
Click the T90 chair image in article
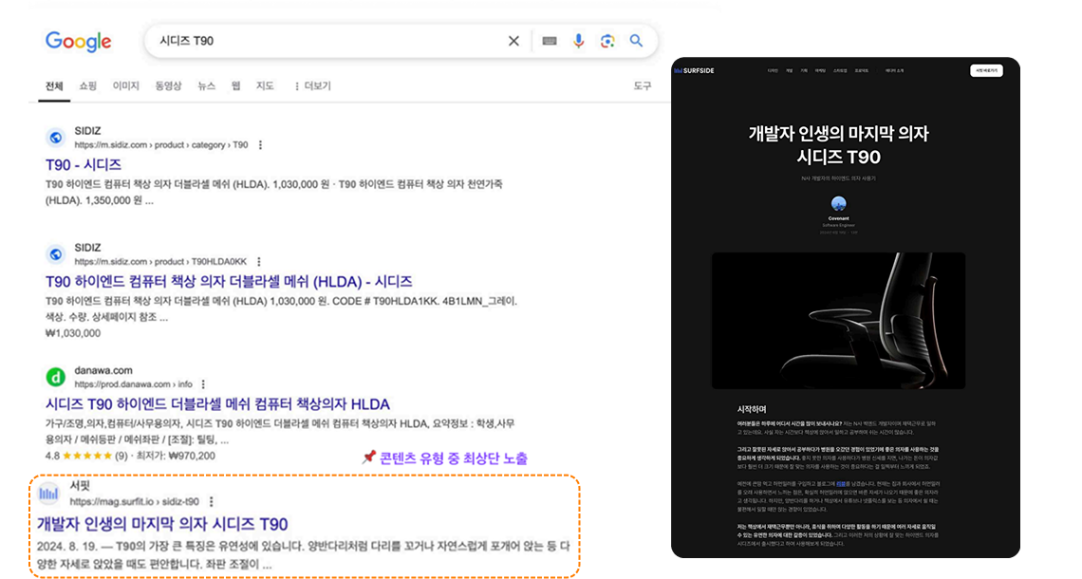[838, 321]
